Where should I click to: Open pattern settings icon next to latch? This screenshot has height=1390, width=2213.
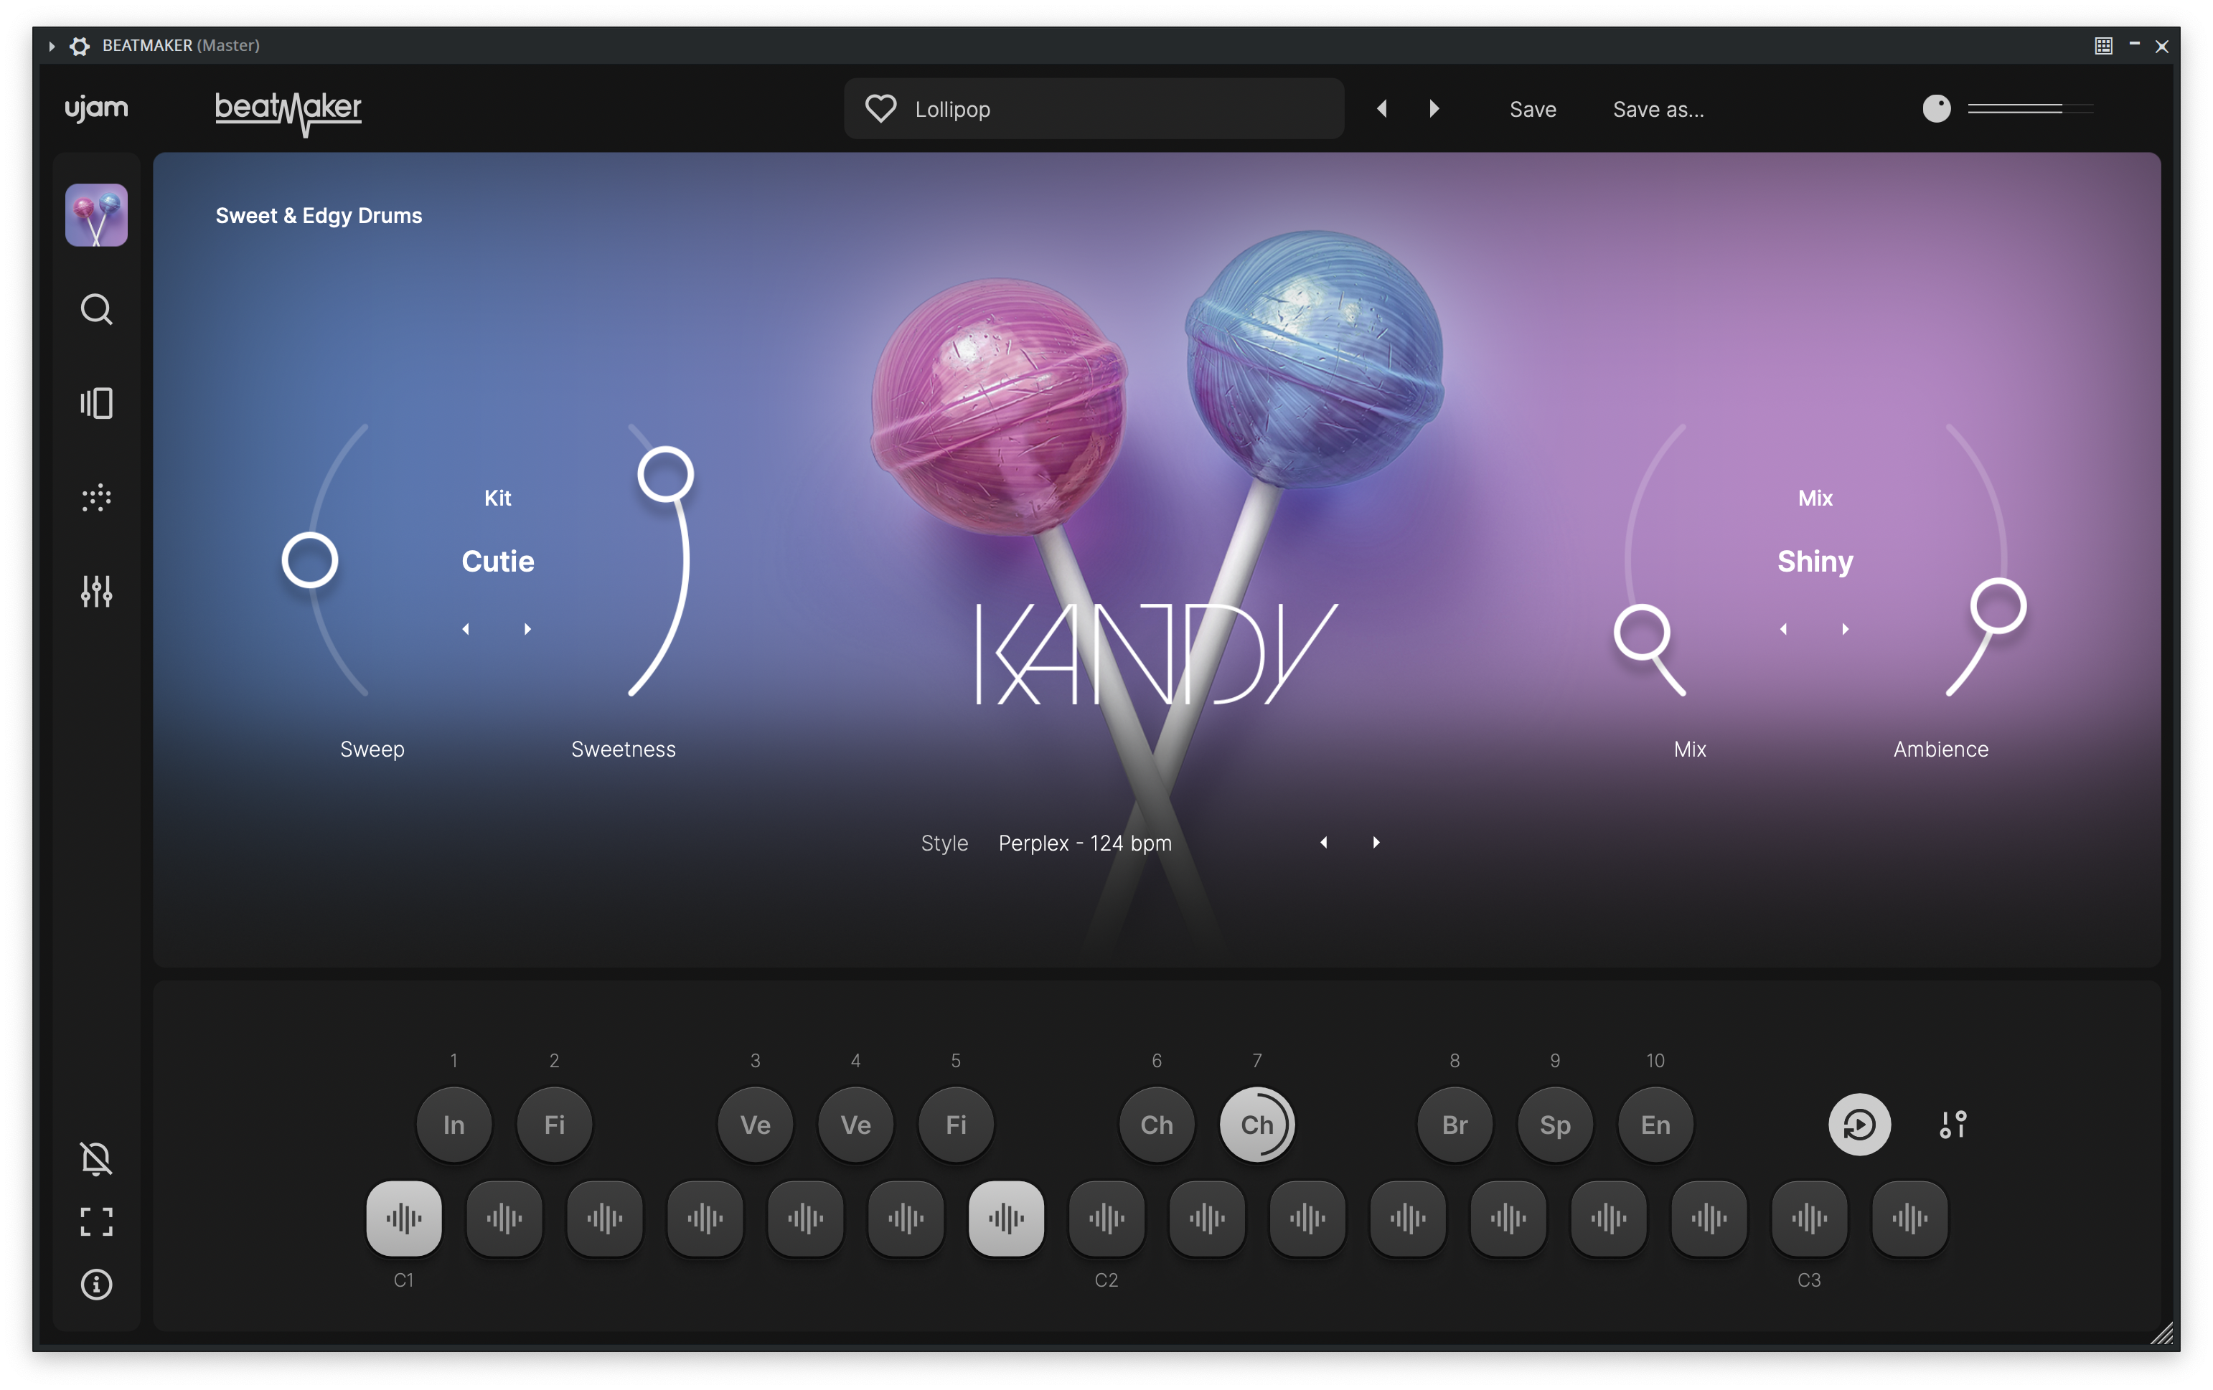coord(1953,1125)
